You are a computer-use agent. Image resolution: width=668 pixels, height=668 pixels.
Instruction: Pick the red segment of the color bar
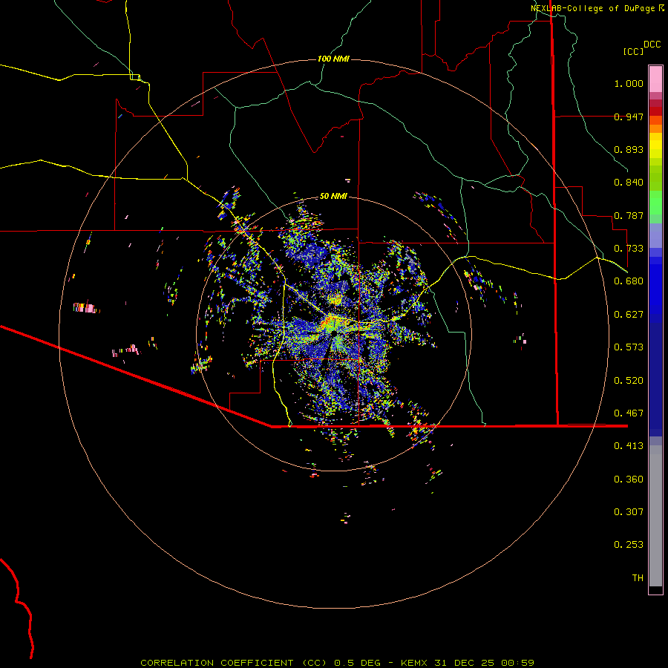tap(655, 111)
